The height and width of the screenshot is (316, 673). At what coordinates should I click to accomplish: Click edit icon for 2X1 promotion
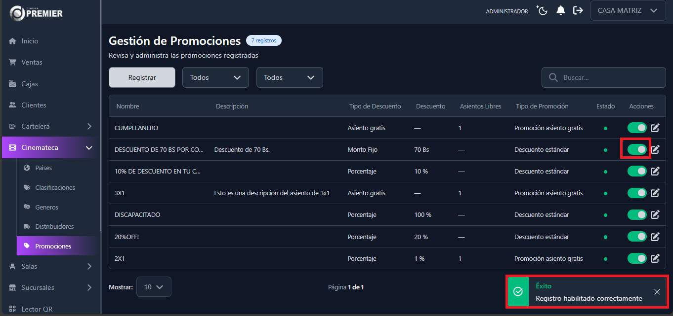coord(655,258)
